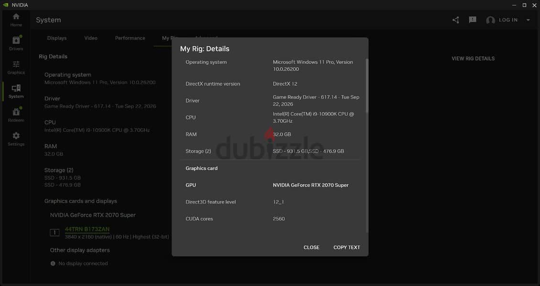Image resolution: width=540 pixels, height=286 pixels.
Task: Open the Drivers sidebar section
Action: click(x=16, y=43)
